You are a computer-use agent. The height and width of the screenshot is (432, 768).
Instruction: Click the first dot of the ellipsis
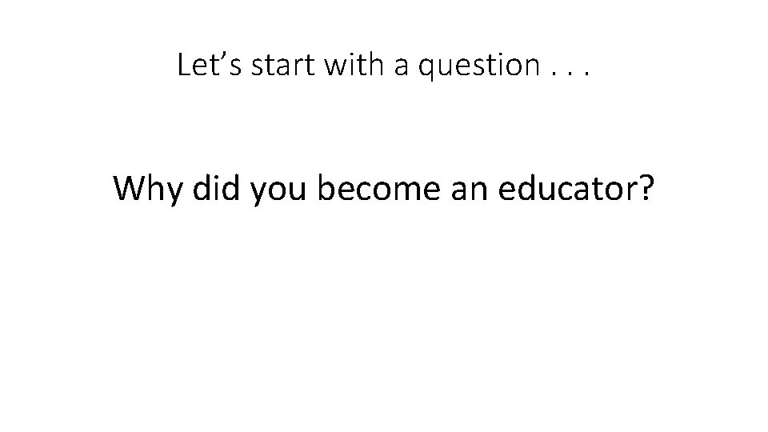[x=554, y=74]
